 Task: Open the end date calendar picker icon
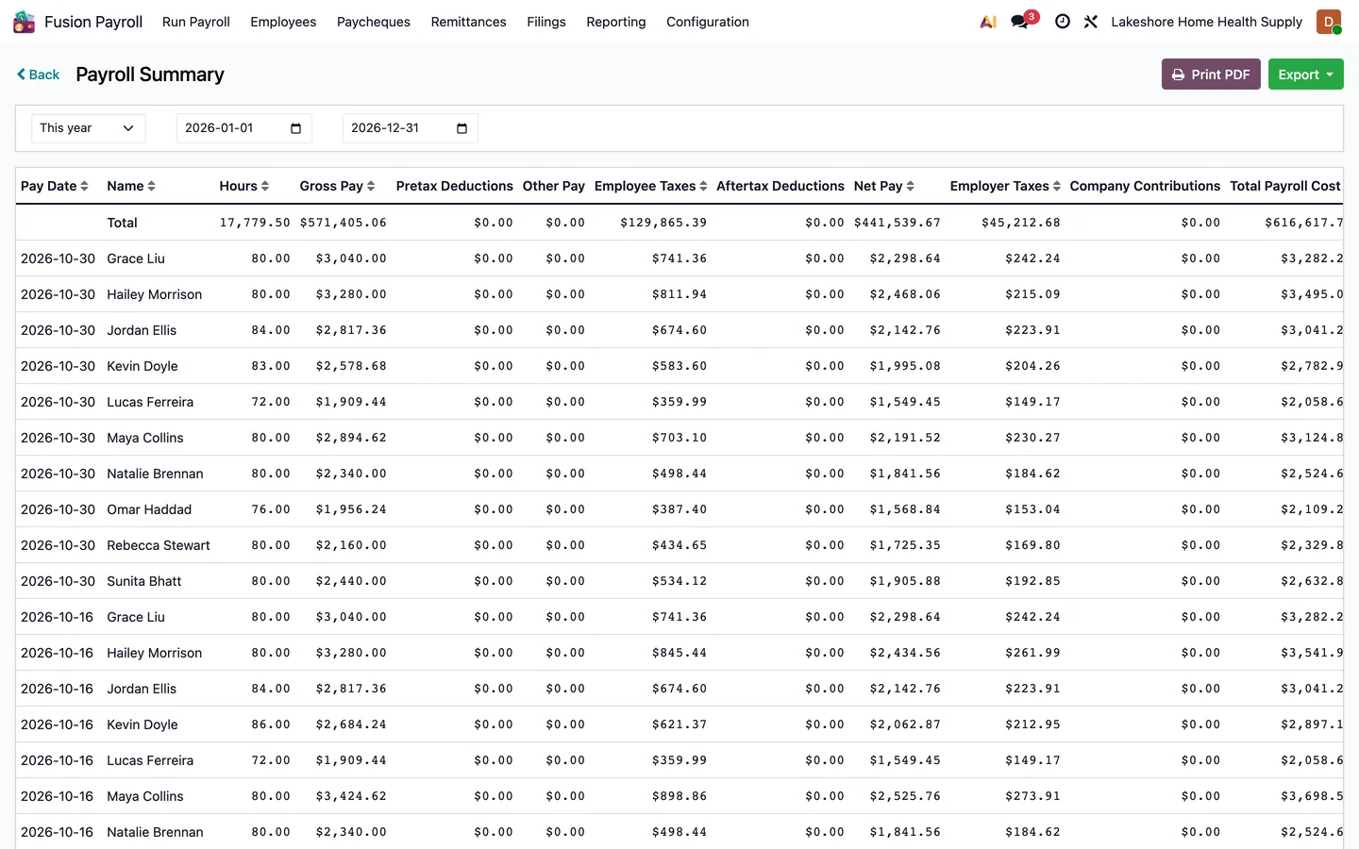click(x=461, y=128)
